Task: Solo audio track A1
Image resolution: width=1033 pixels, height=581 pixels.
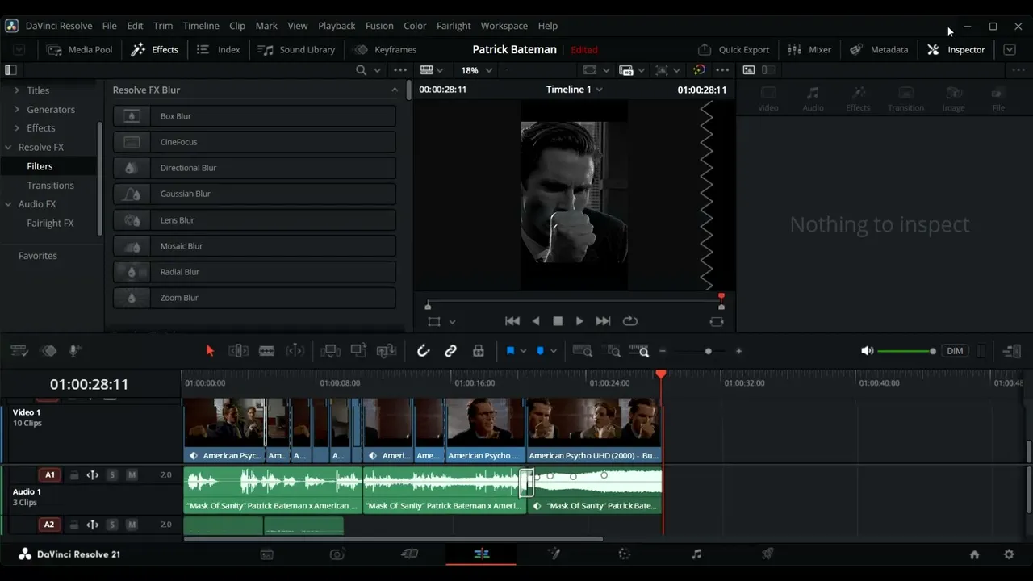Action: [x=112, y=475]
